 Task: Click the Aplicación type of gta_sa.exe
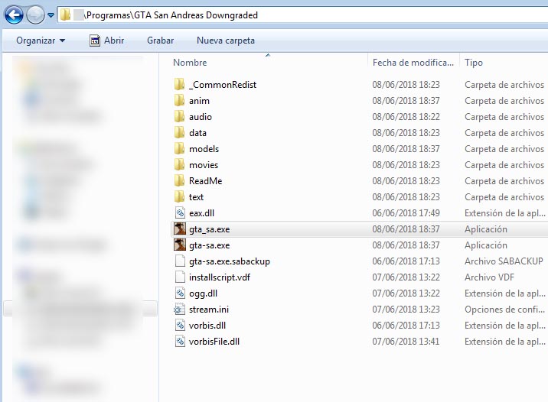pos(486,229)
